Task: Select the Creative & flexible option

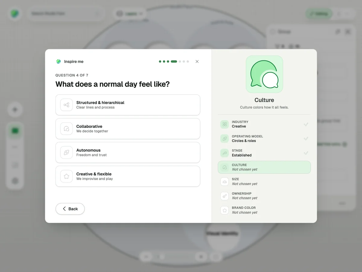Action: click(128, 176)
